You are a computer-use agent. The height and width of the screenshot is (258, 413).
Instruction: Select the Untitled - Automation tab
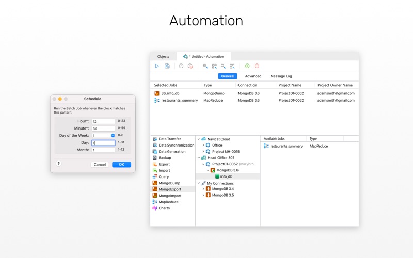point(204,57)
